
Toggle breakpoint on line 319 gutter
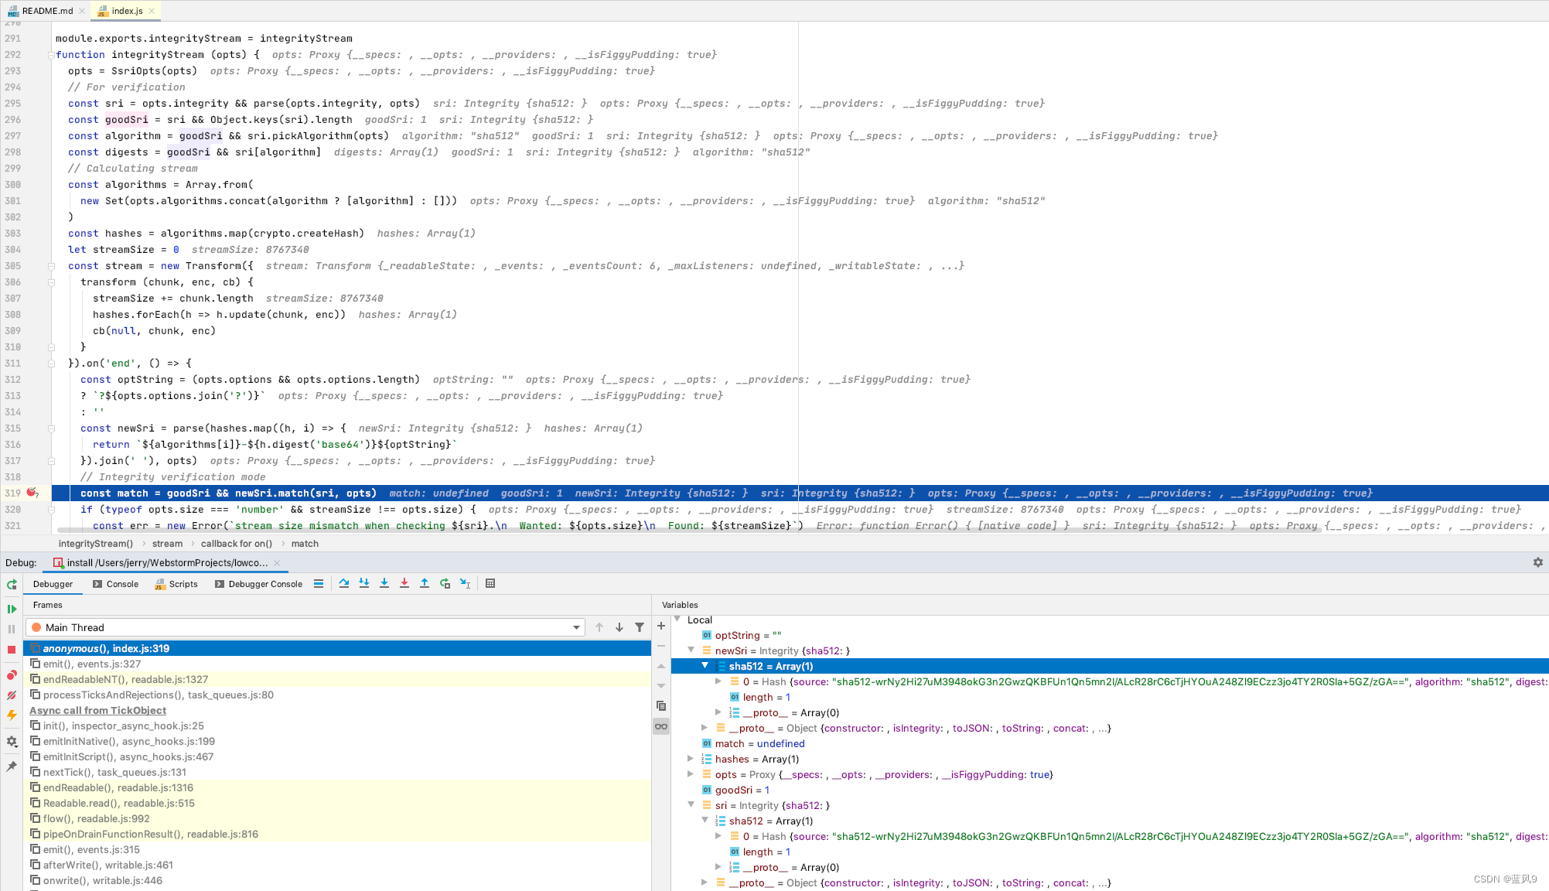click(x=32, y=493)
